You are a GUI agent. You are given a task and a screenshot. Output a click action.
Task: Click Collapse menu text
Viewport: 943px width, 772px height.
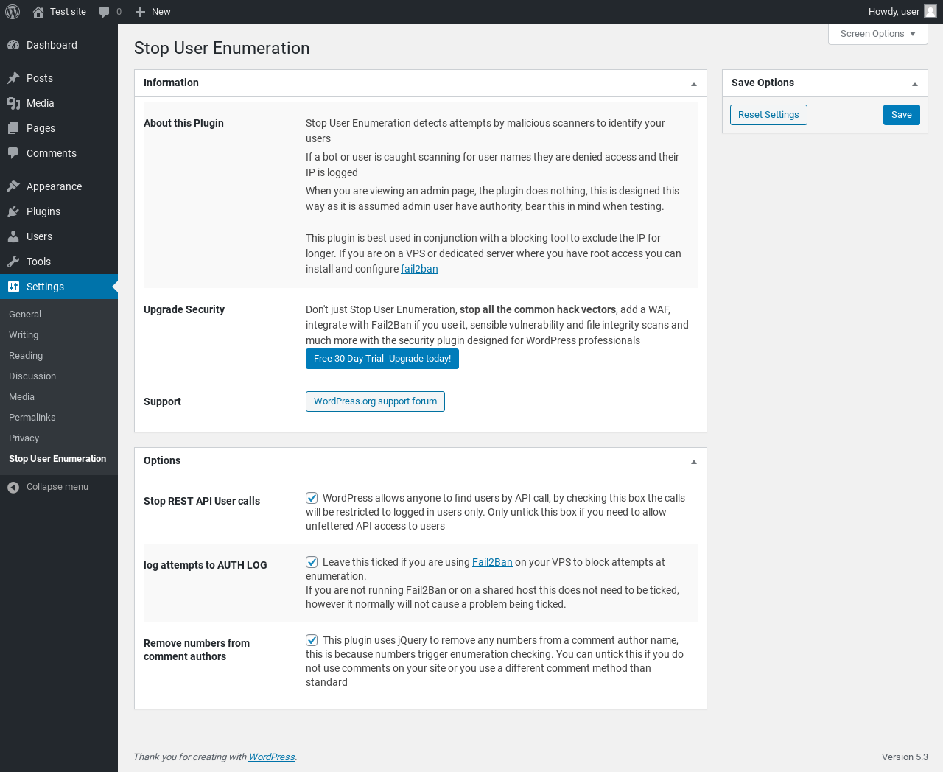[57, 487]
